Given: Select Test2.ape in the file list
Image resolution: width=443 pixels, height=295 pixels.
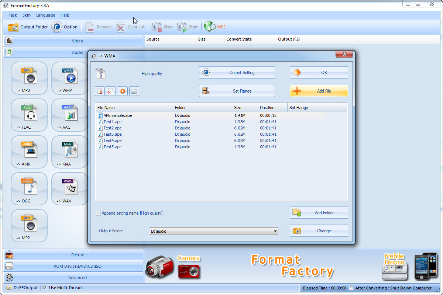Looking at the screenshot, I should coord(211,128).
